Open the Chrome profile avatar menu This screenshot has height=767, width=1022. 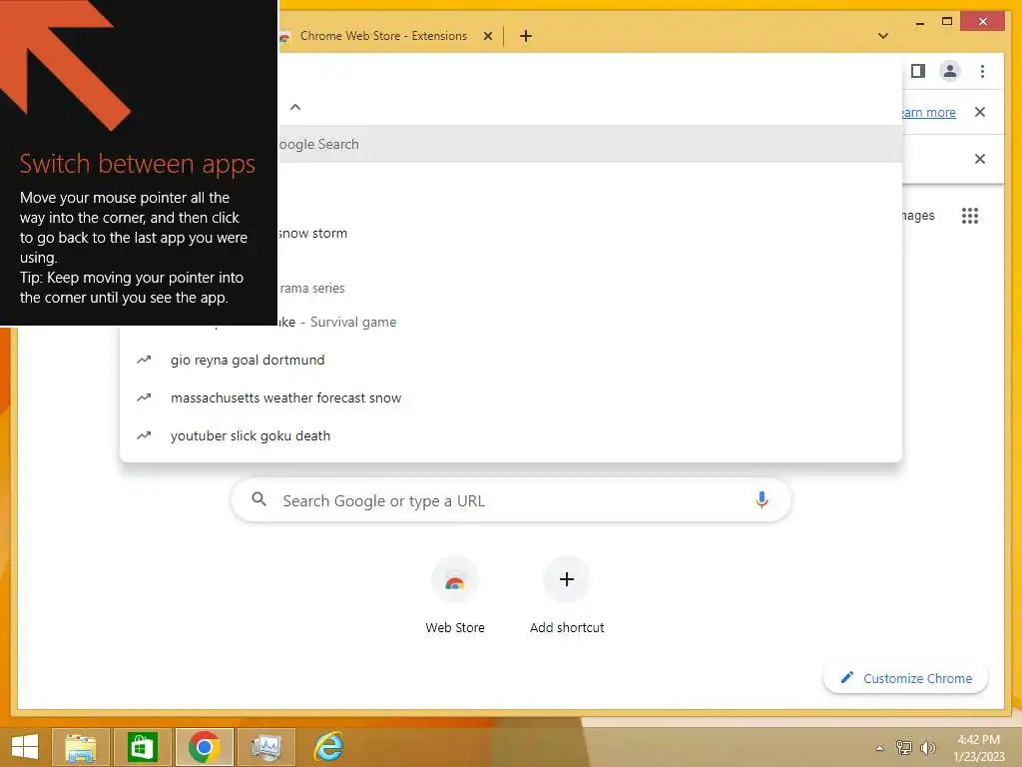(950, 71)
